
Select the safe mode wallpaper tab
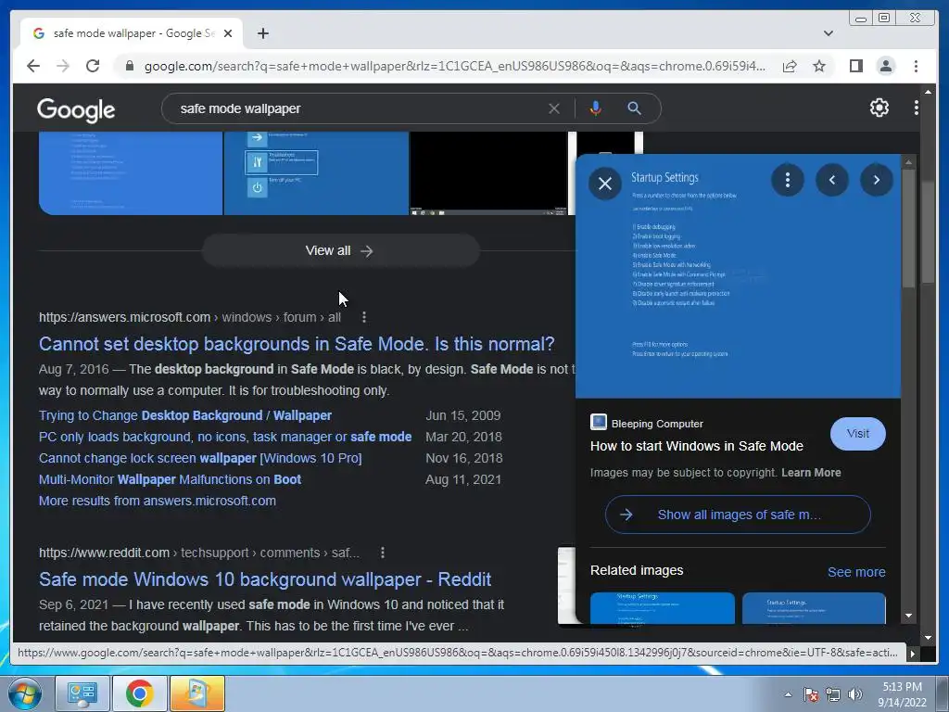(133, 33)
